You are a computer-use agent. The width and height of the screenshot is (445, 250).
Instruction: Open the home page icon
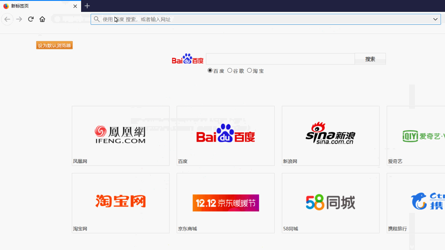42,19
